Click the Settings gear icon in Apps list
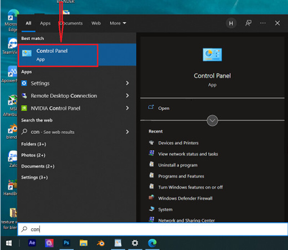 coord(24,83)
